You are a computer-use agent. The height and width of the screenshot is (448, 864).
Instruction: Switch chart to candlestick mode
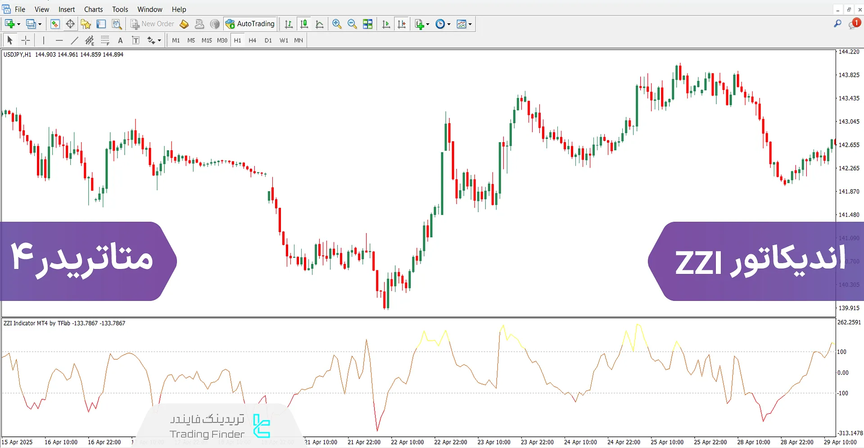(304, 24)
